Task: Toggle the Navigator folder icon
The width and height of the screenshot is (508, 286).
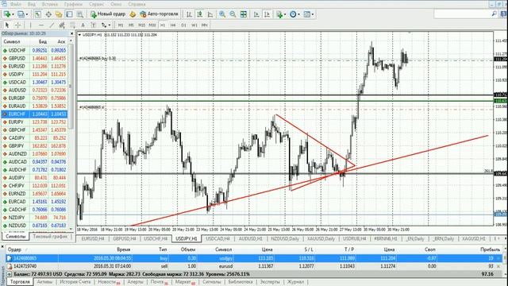Action: 59,14
